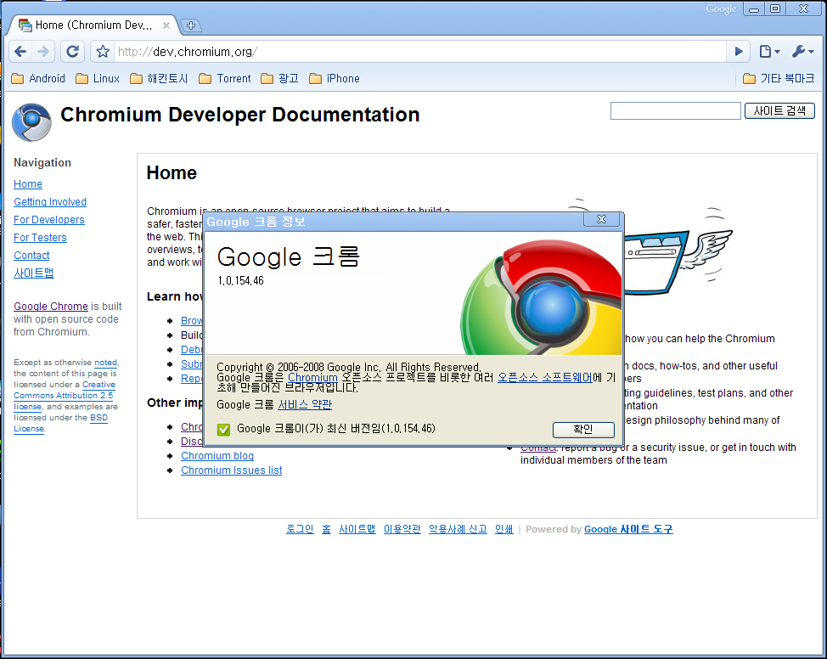Click the Chromium logo in the page header
The height and width of the screenshot is (659, 827).
31,122
